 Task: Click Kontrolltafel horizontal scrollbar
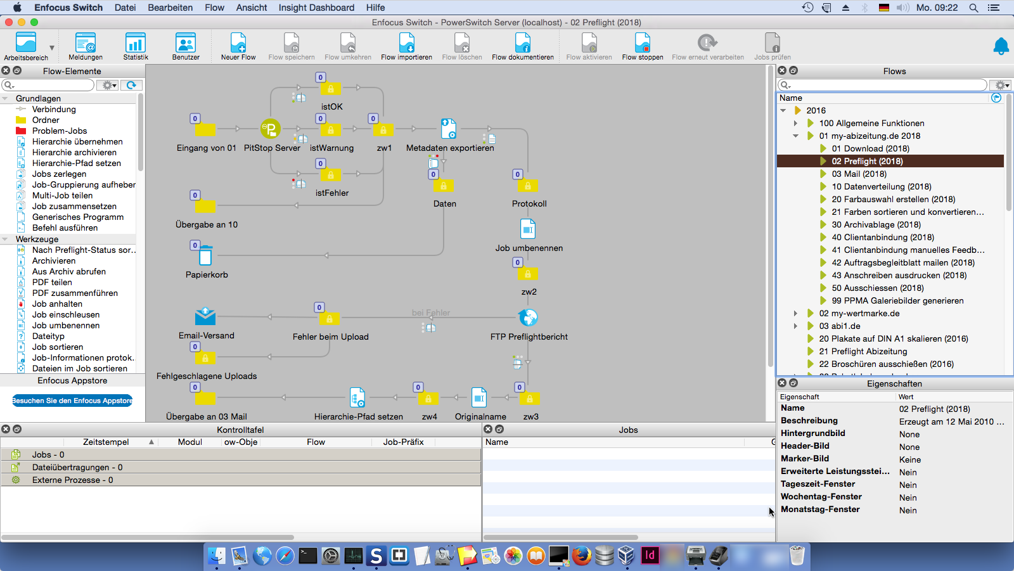point(148,537)
